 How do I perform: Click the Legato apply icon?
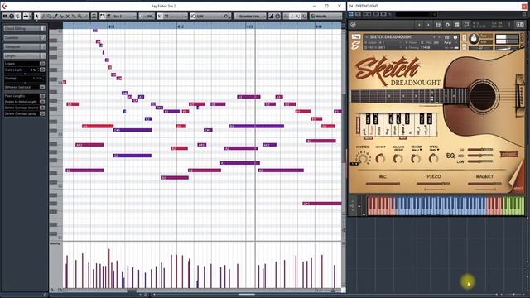click(42, 64)
